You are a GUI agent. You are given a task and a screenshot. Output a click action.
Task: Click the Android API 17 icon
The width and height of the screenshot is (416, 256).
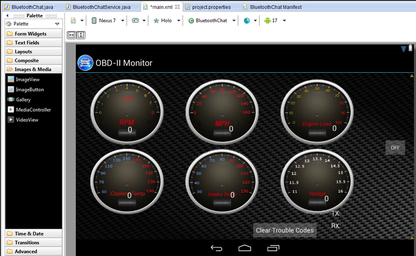pos(267,21)
